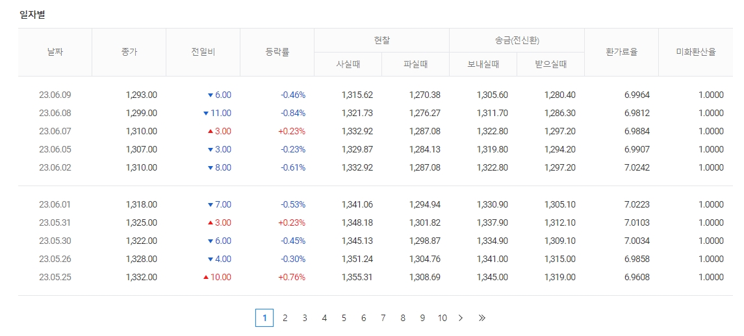Go to page 10 of daily rates

pos(443,318)
